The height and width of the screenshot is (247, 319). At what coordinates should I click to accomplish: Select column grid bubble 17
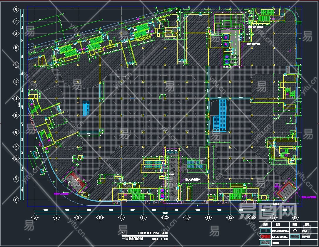coord(274,218)
